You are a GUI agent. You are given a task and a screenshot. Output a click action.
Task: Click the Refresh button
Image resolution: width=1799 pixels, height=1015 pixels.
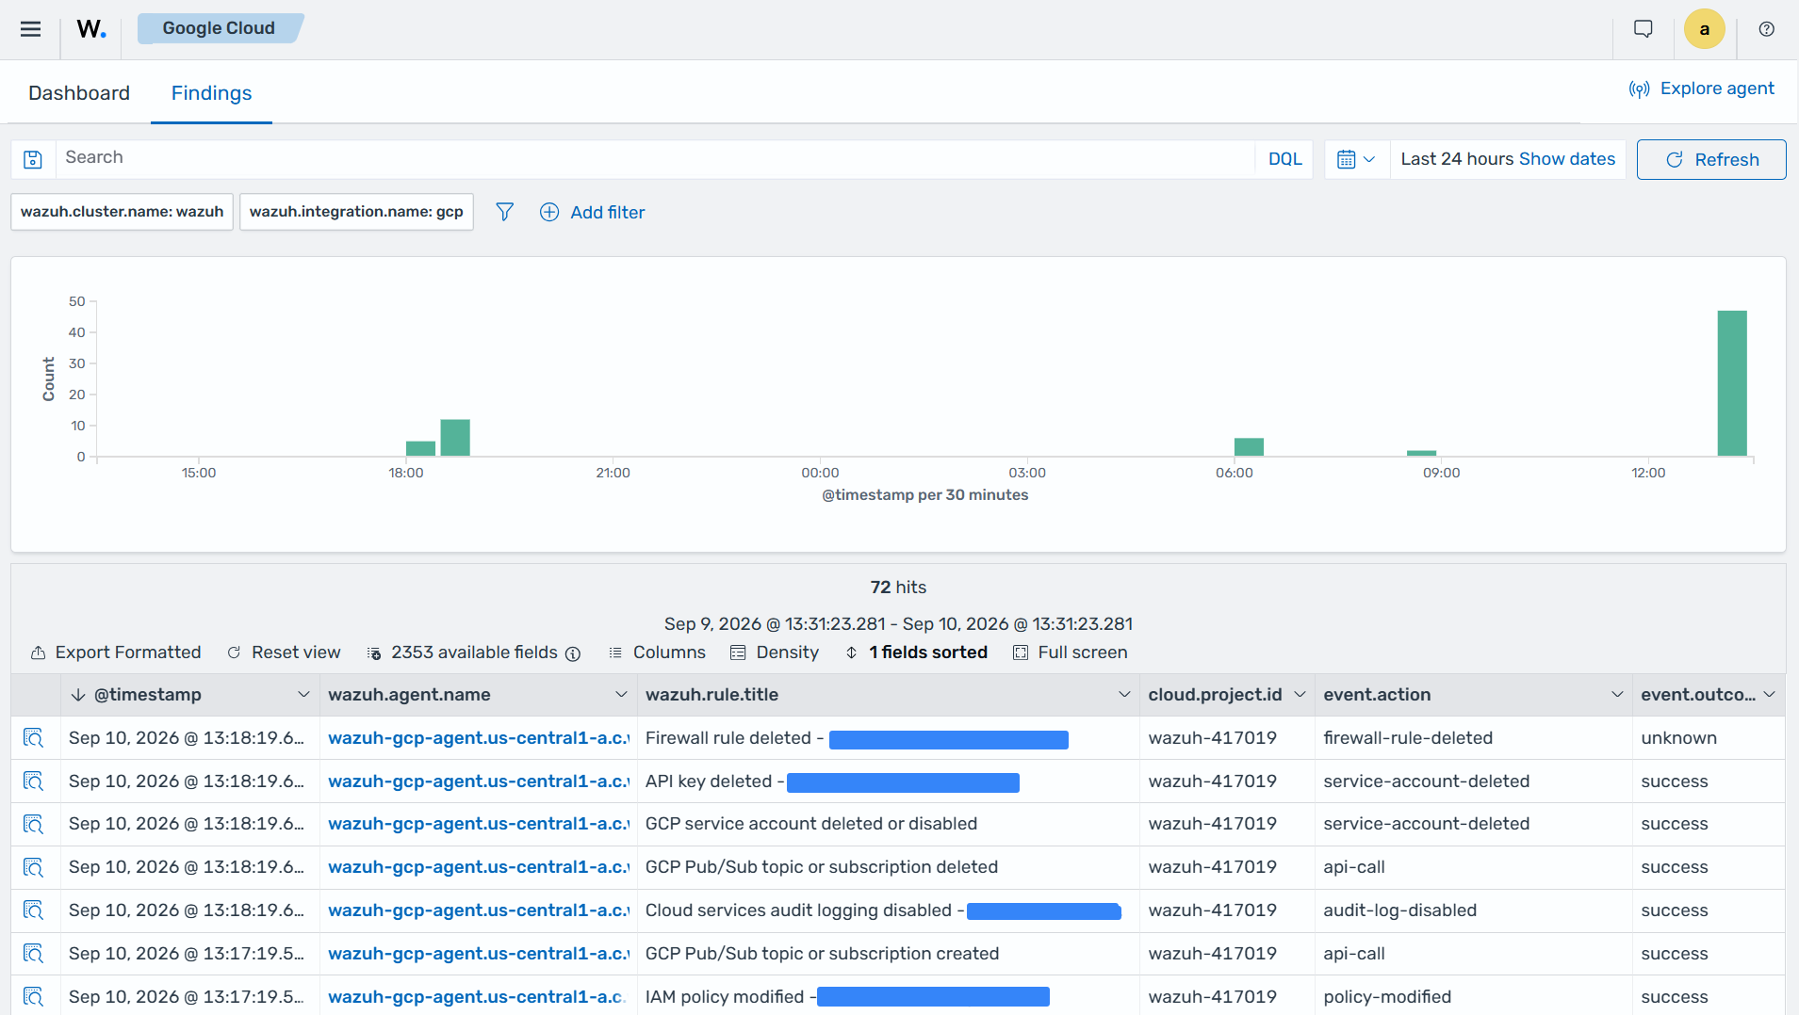pos(1711,159)
